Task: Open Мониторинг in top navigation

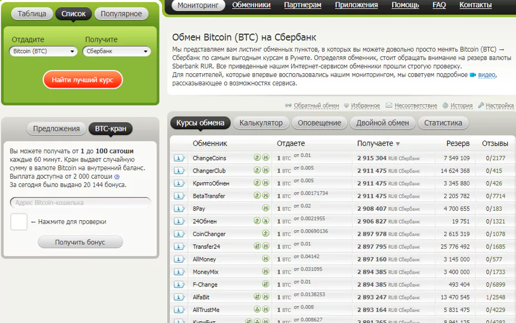Action: click(x=198, y=5)
